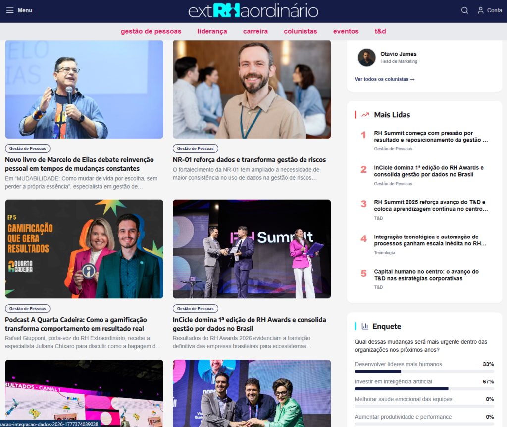The width and height of the screenshot is (507, 427).
Task: Vote Aumentar produtividade e performance option
Action: [403, 416]
